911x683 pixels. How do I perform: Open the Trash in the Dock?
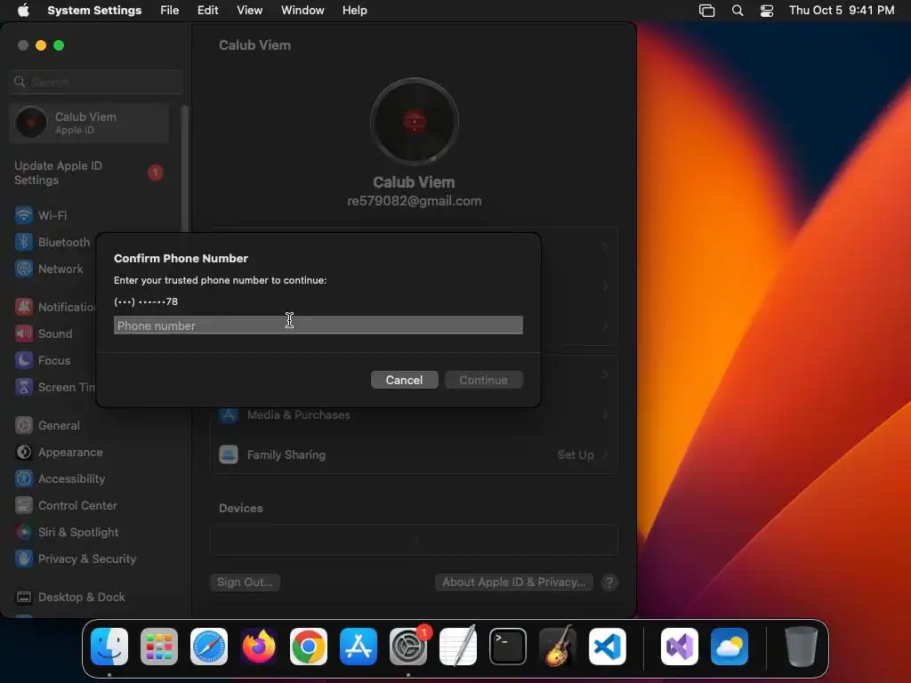tap(802, 647)
